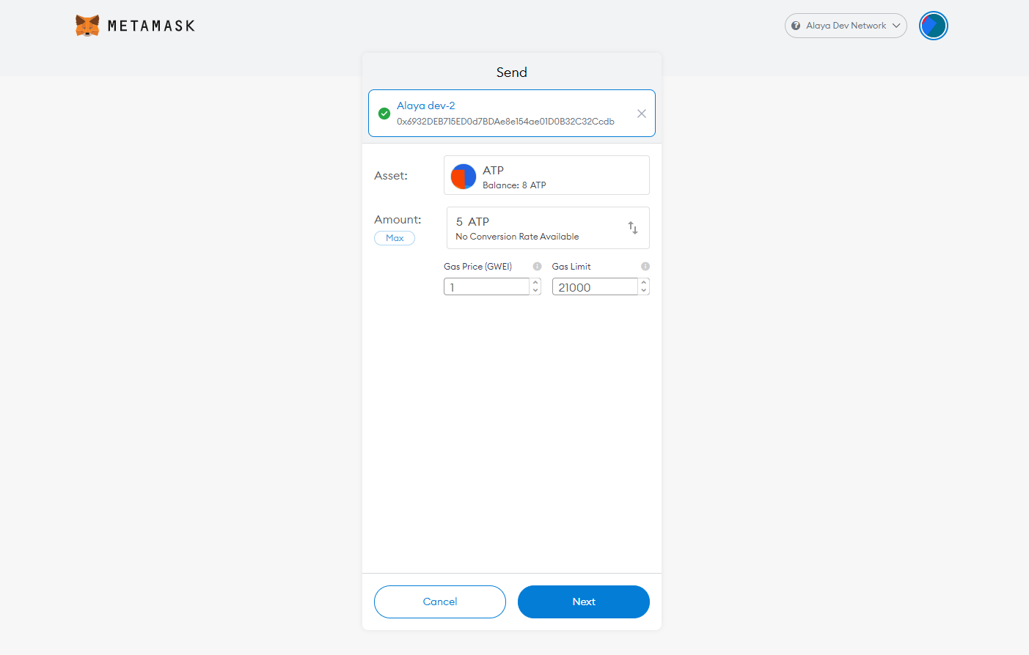The width and height of the screenshot is (1029, 655).
Task: Click "No Conversion Rate Available" text
Action: point(517,237)
